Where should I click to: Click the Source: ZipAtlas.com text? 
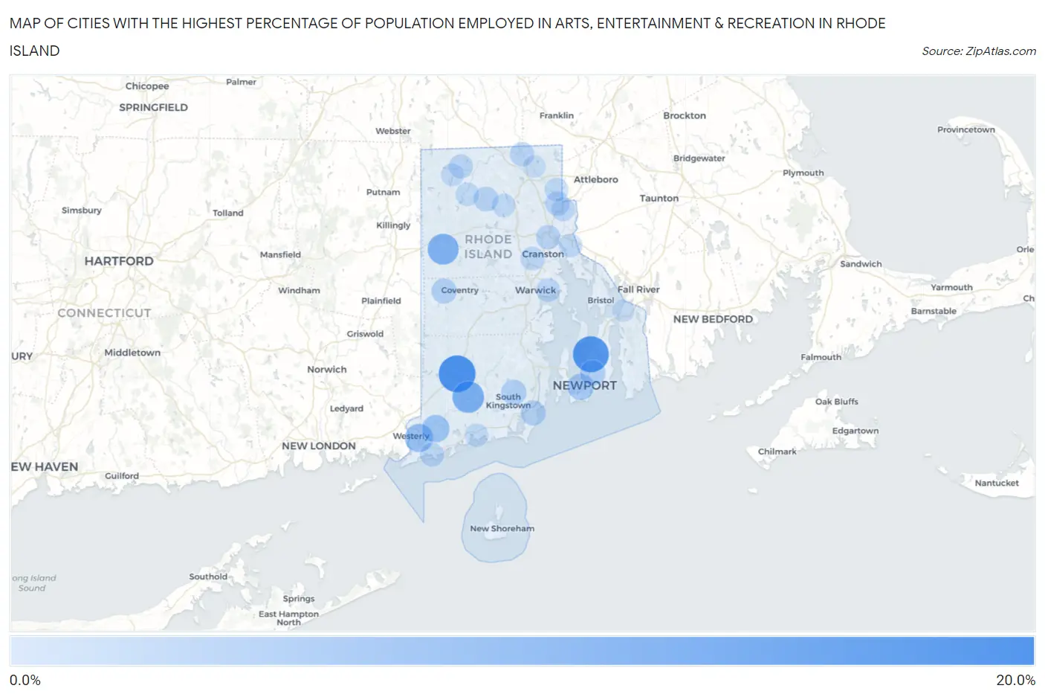coord(979,51)
